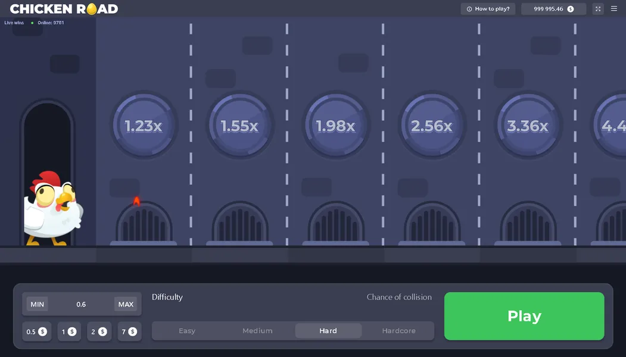
Task: Open the hamburger menu
Action: (614, 8)
